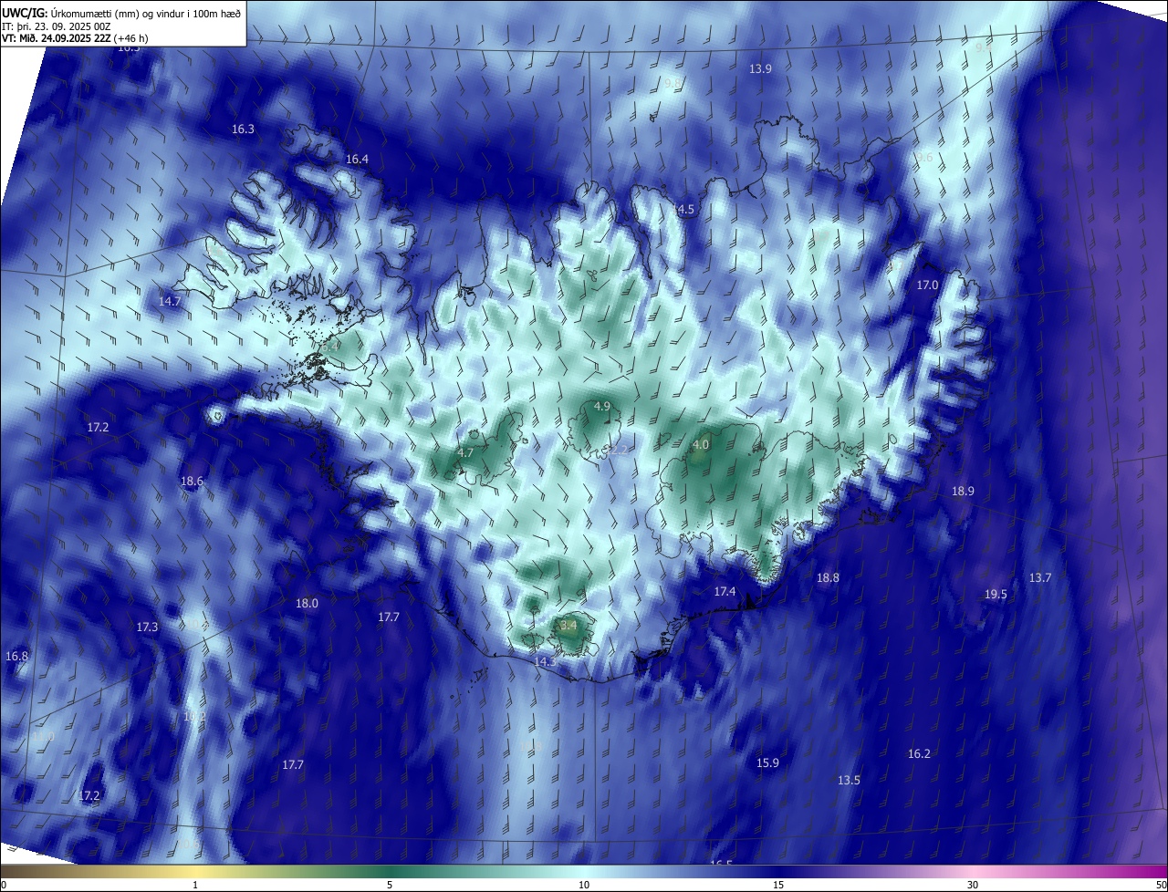The image size is (1168, 892).
Task: Click the 16.2 value label
Action: click(x=919, y=754)
